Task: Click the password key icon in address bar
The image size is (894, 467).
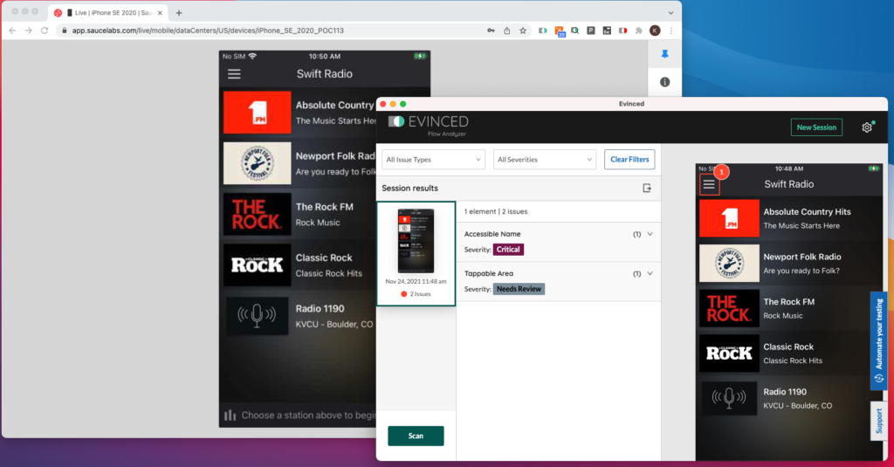Action: (x=491, y=31)
